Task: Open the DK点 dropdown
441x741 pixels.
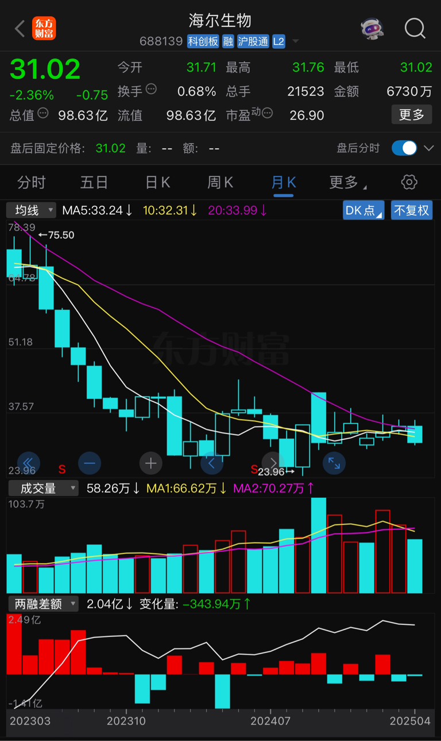Action: [363, 210]
